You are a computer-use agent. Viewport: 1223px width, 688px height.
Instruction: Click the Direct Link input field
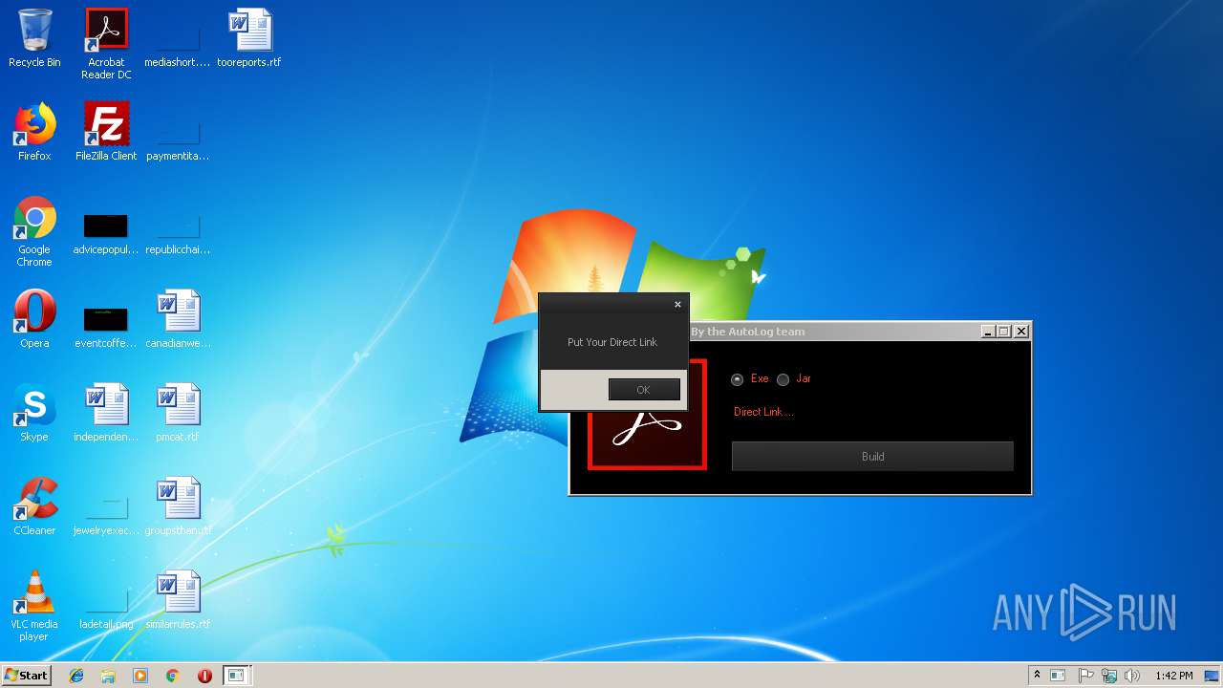pos(871,412)
